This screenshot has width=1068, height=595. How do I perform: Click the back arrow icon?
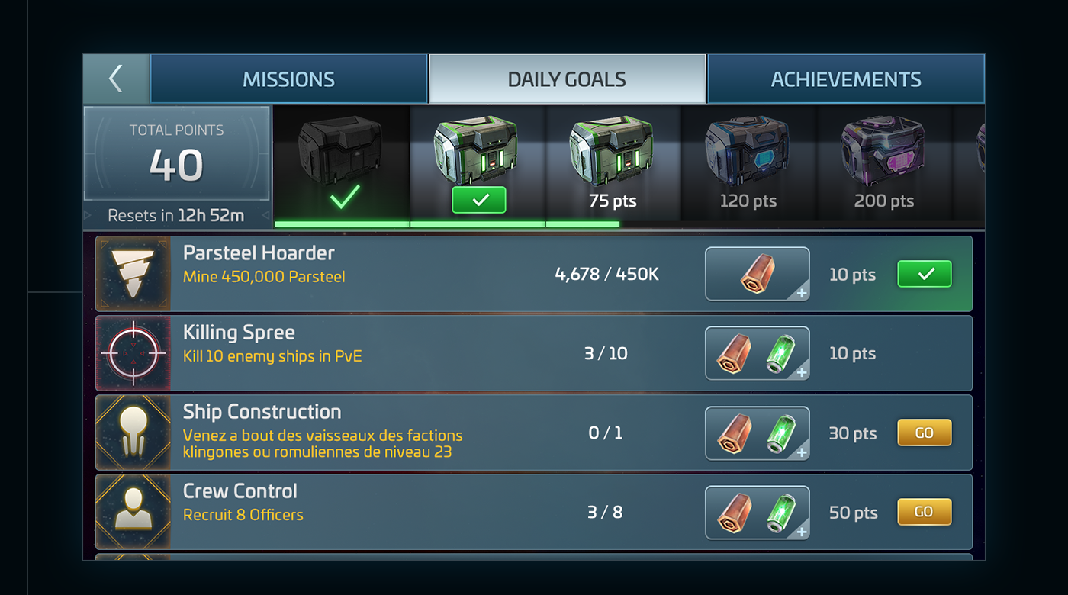[116, 79]
